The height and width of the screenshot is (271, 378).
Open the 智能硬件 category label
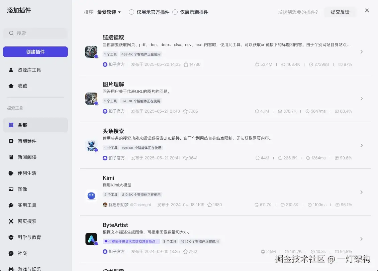pos(27,141)
